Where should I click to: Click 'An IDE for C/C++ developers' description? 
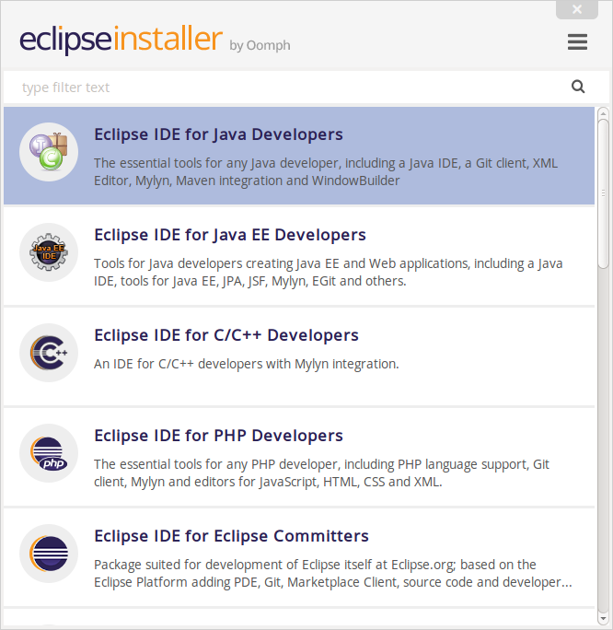(x=247, y=364)
